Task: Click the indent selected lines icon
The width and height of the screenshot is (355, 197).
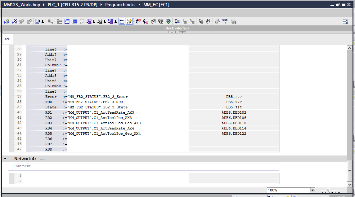Action: coord(185,21)
